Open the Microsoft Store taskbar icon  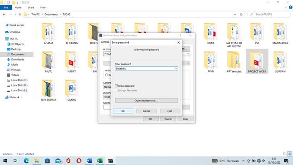point(47,161)
